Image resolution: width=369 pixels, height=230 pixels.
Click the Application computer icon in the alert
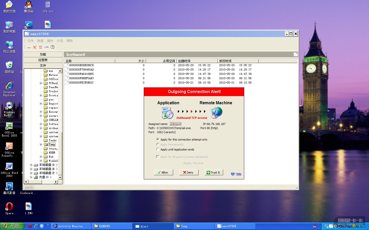[x=167, y=113]
